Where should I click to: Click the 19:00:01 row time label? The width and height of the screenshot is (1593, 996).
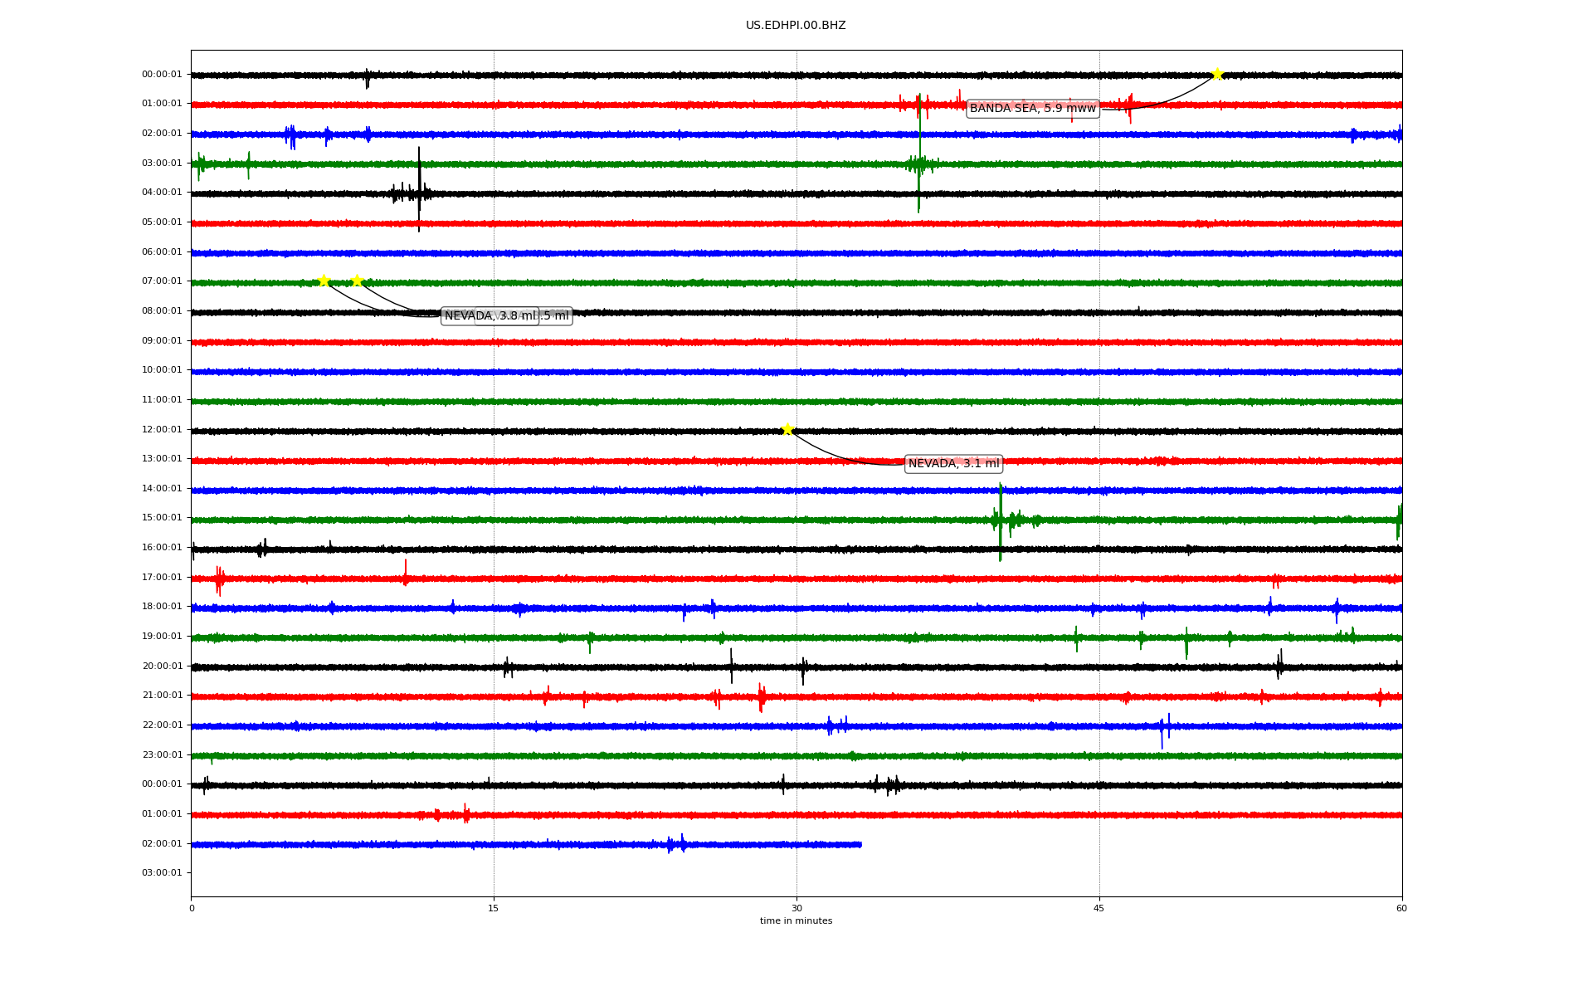click(162, 637)
